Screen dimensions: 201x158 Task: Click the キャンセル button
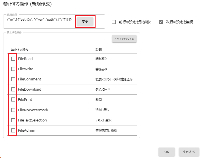pyautogui.click(x=187, y=152)
